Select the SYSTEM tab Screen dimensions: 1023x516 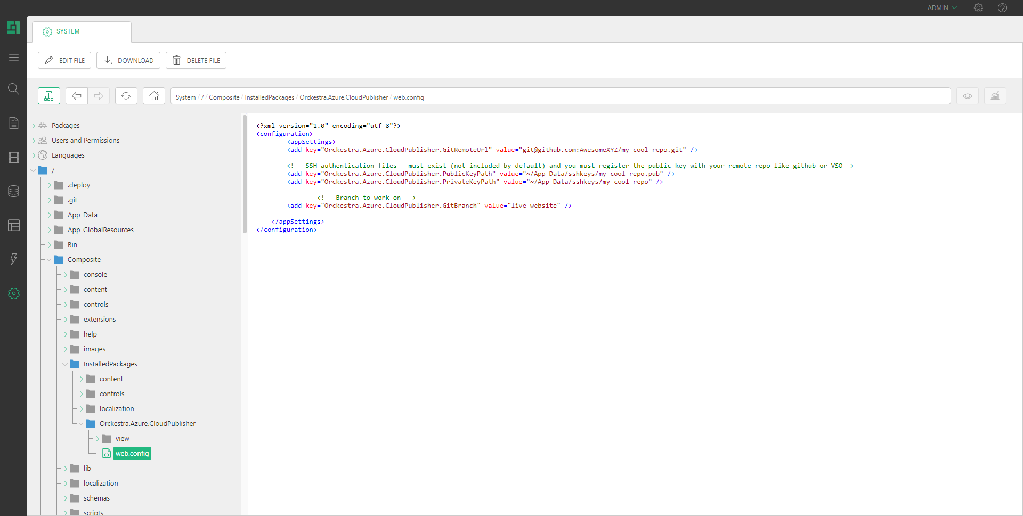[x=68, y=31]
